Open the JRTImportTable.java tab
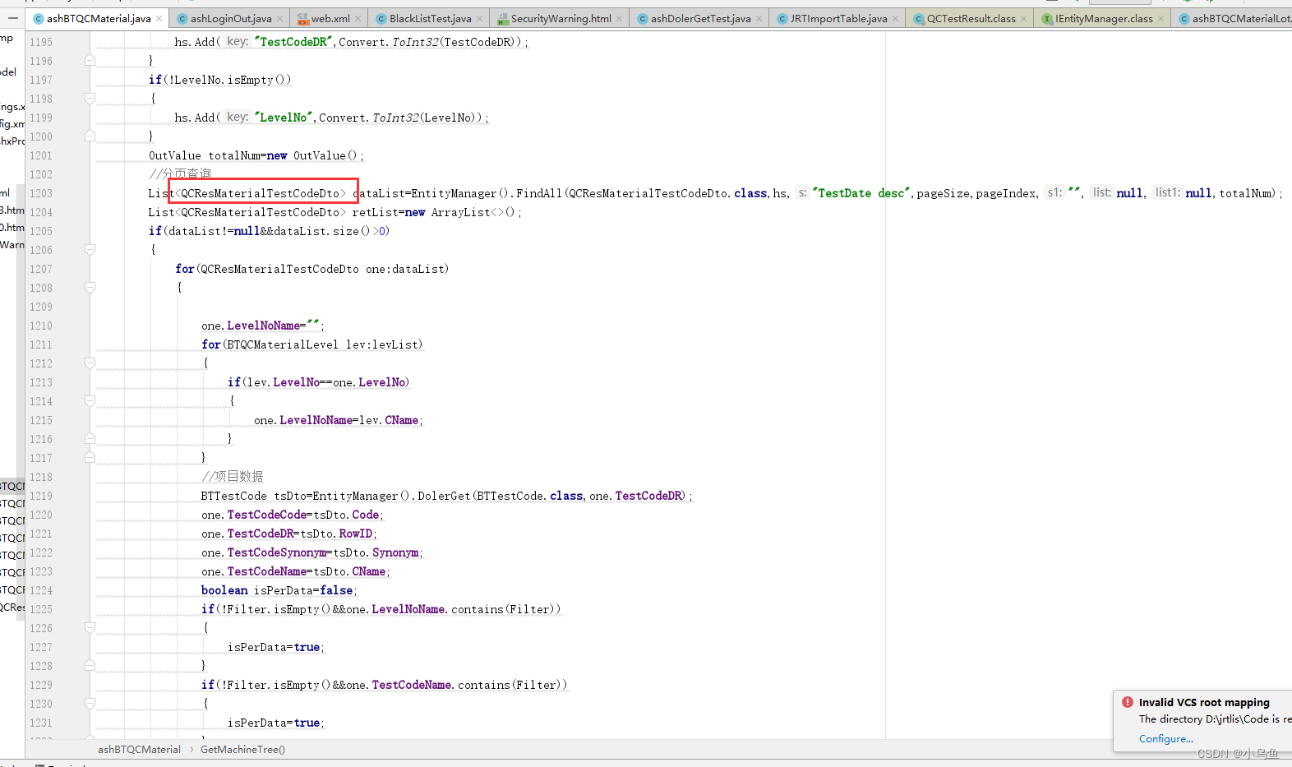The width and height of the screenshot is (1292, 767). [x=838, y=18]
